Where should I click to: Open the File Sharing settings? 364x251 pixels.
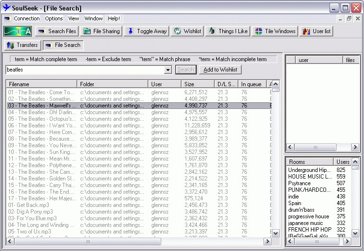[101, 31]
